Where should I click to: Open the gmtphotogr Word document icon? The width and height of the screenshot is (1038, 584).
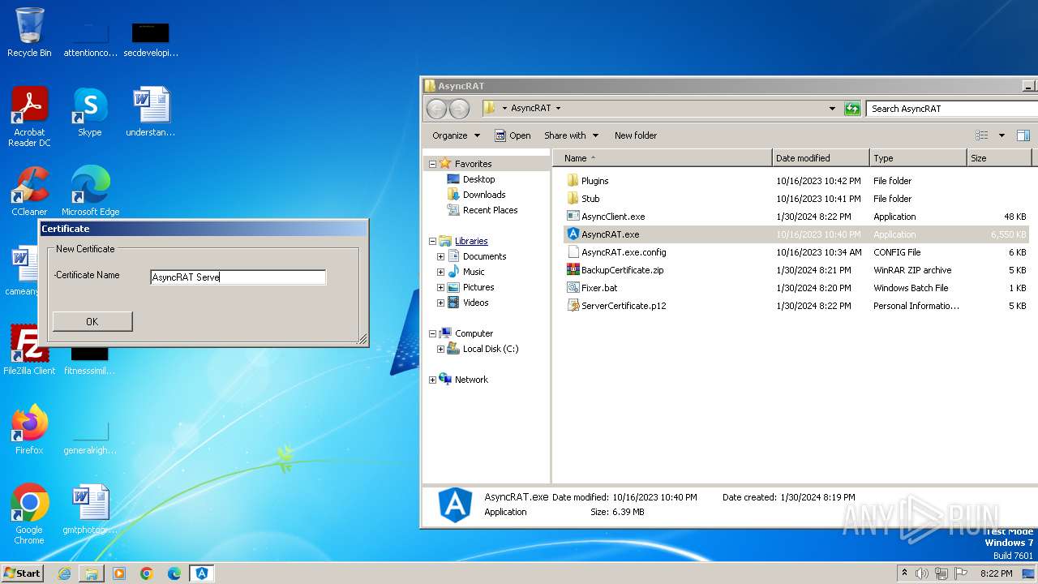[90, 509]
